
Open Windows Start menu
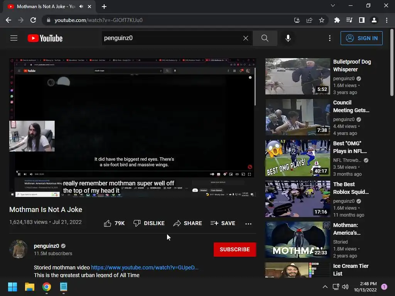coord(12,287)
